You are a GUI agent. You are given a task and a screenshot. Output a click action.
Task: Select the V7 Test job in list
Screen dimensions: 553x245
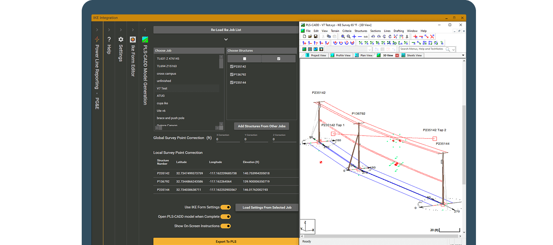187,89
